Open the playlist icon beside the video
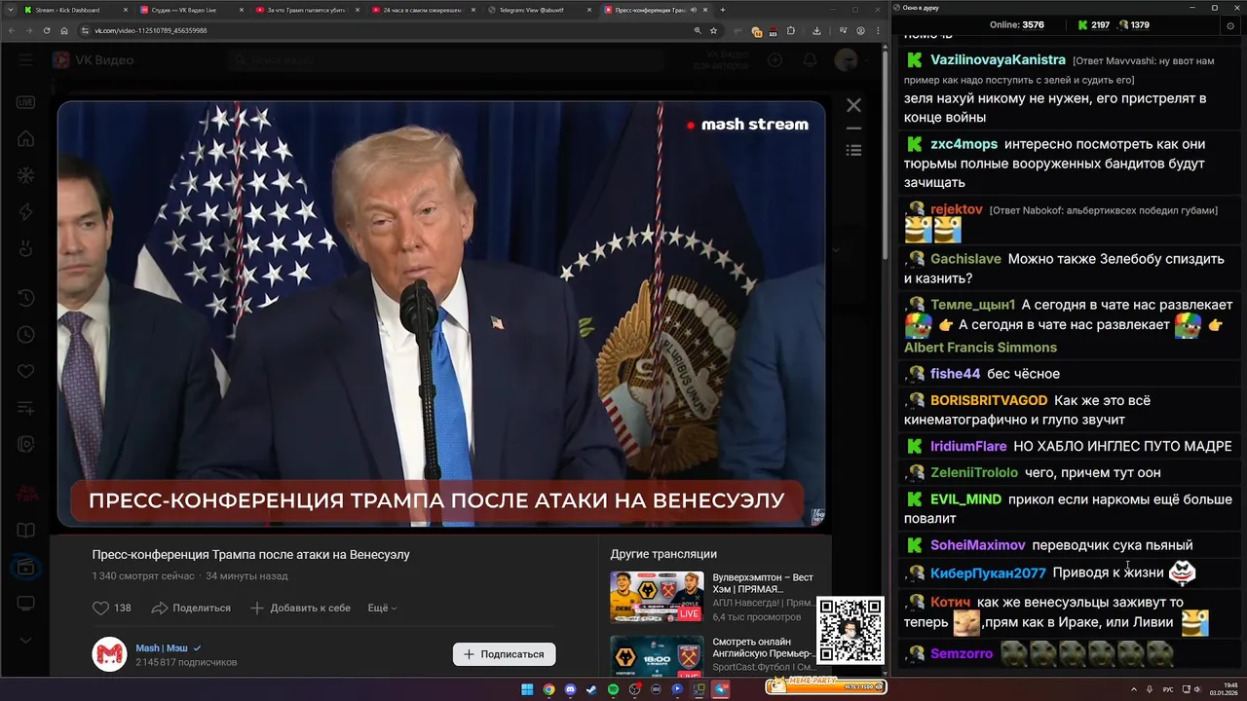1247x701 pixels. pos(853,150)
